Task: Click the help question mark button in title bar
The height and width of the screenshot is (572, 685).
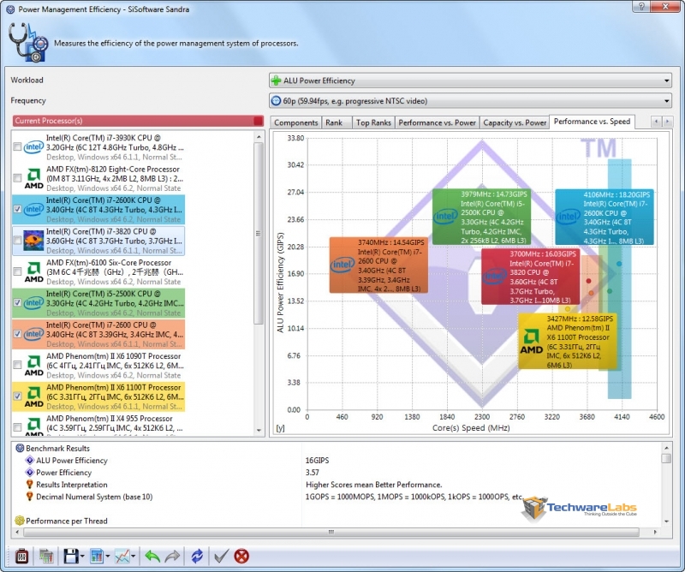Action: pyautogui.click(x=641, y=6)
